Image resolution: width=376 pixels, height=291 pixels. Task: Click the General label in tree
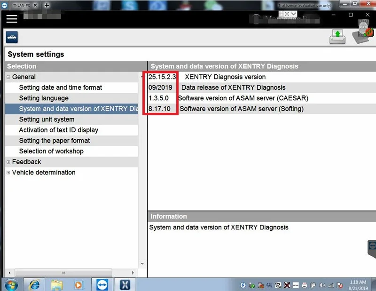point(24,77)
